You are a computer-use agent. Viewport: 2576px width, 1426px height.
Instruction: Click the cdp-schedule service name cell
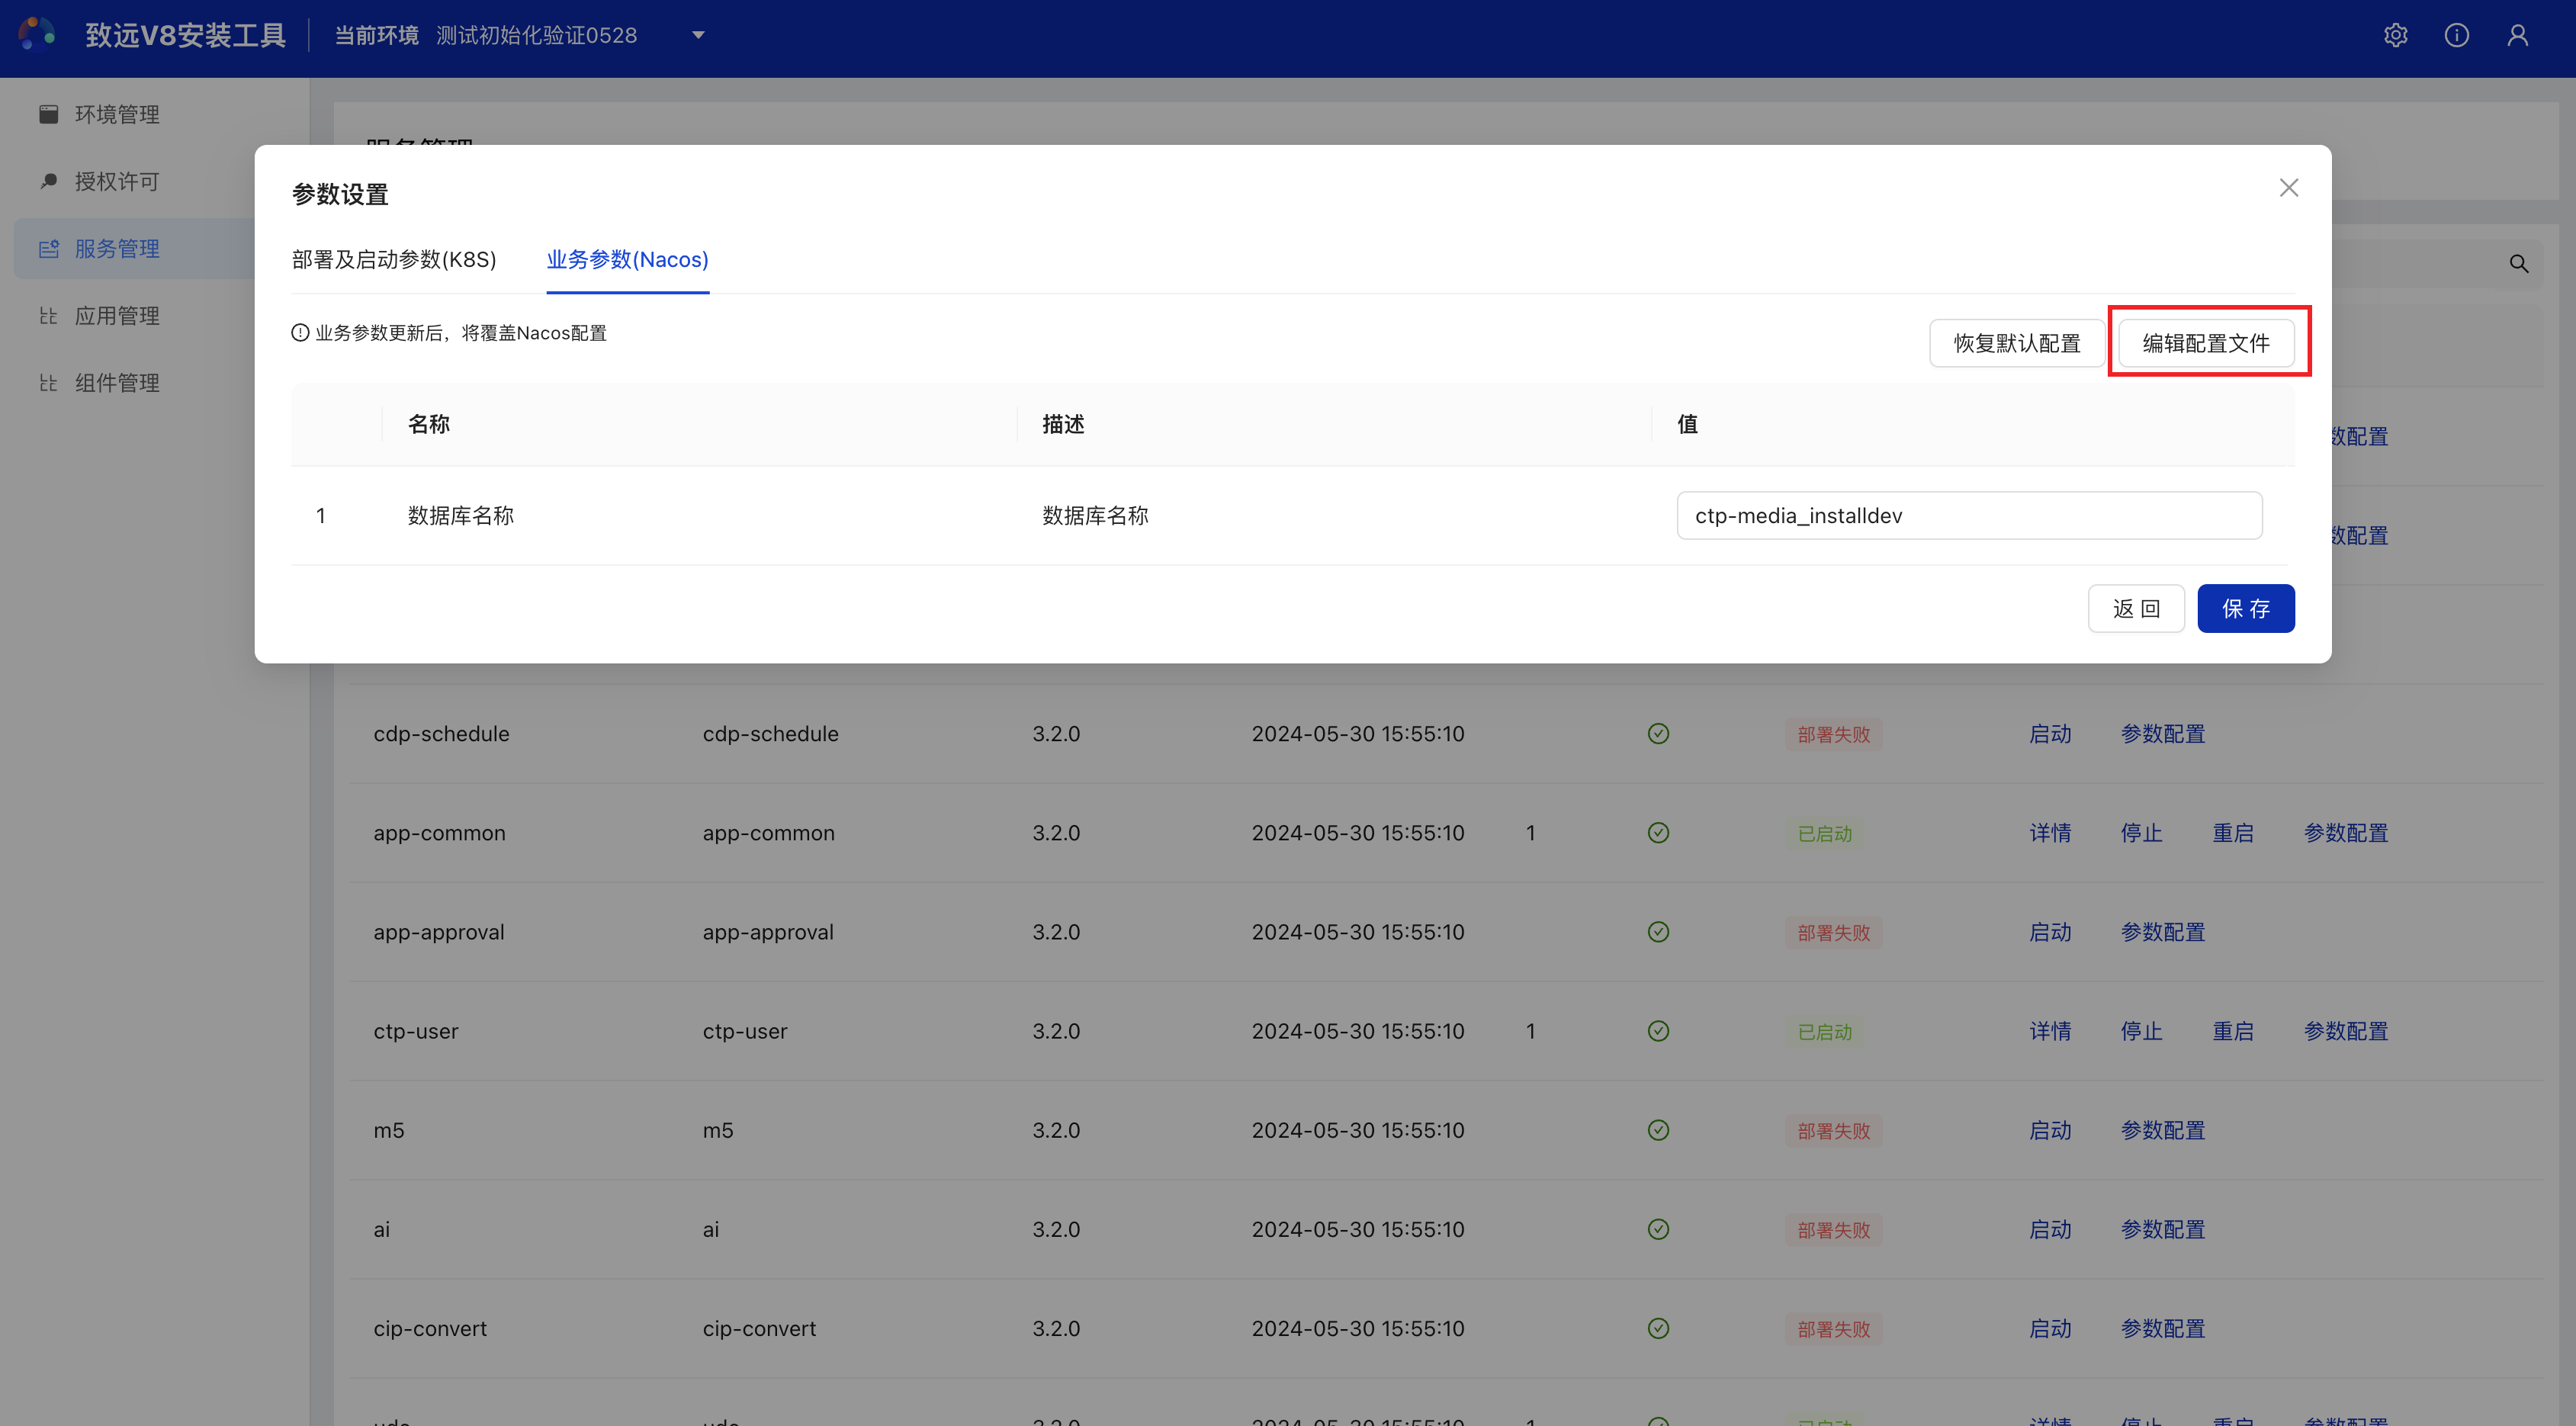(x=441, y=734)
